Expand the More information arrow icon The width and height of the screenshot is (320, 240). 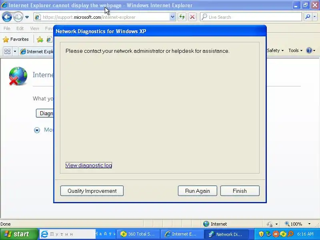(37, 130)
